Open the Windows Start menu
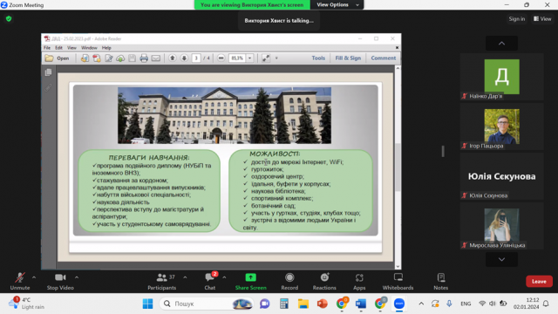The image size is (558, 314). pos(147,304)
